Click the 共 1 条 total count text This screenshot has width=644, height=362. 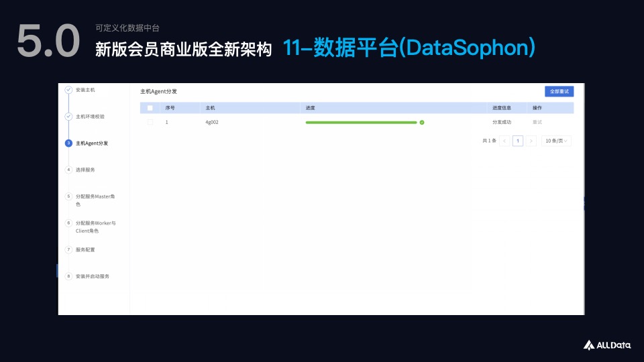tap(489, 141)
